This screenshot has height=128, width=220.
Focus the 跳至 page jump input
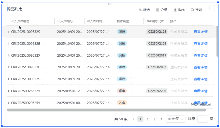[x=202, y=119]
